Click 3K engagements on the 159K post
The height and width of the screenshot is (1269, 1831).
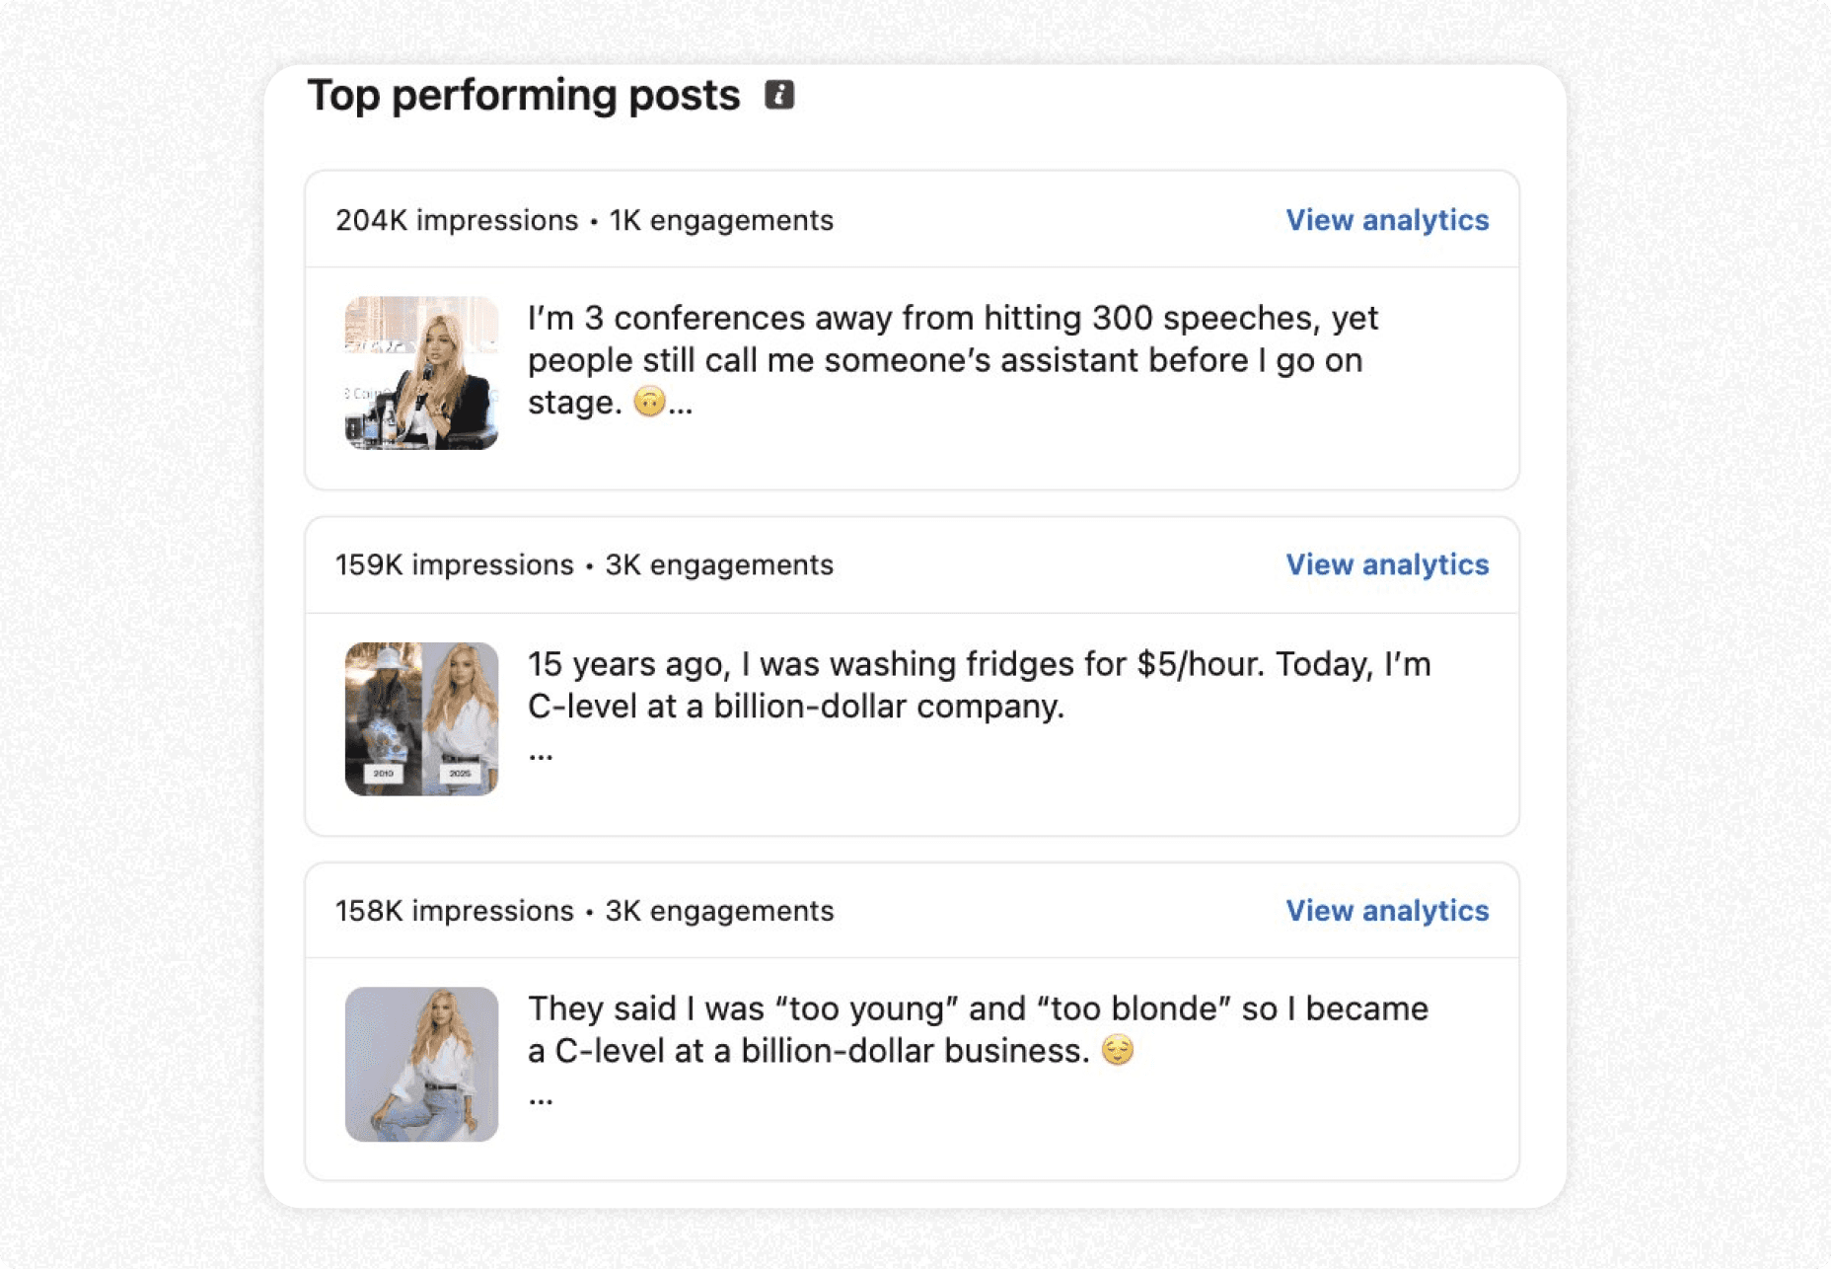point(719,564)
